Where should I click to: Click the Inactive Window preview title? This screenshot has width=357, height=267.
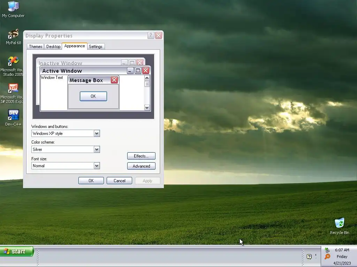point(60,63)
